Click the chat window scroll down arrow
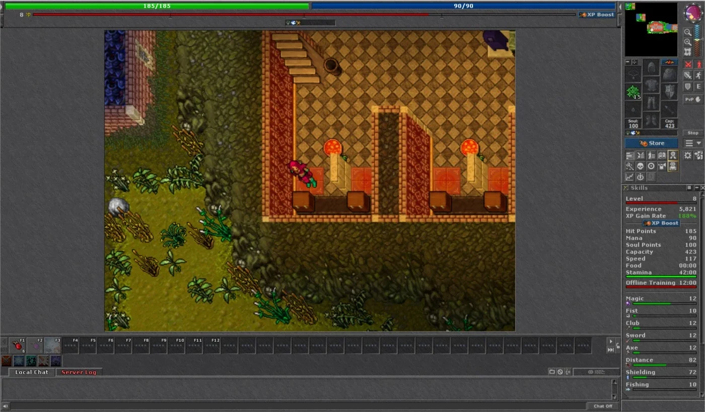Viewport: 705px width, 412px height. click(614, 396)
